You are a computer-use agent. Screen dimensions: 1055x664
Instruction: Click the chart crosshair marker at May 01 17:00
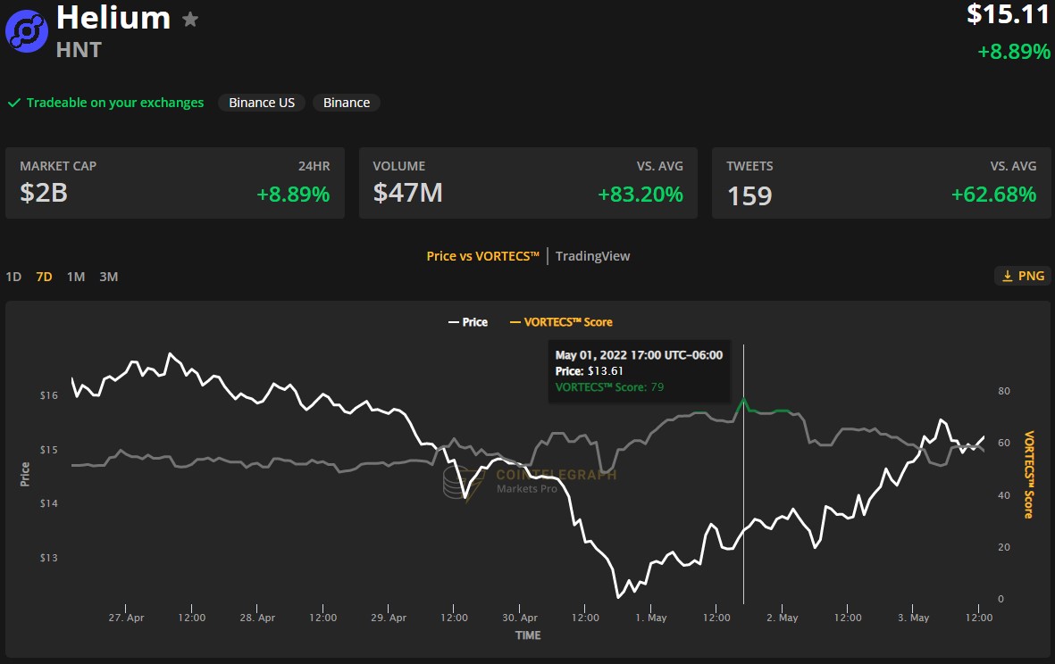(x=743, y=399)
